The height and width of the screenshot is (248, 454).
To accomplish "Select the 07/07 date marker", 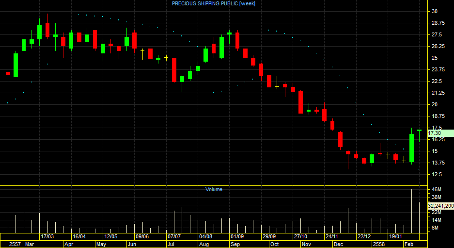I will pyautogui.click(x=174, y=236).
